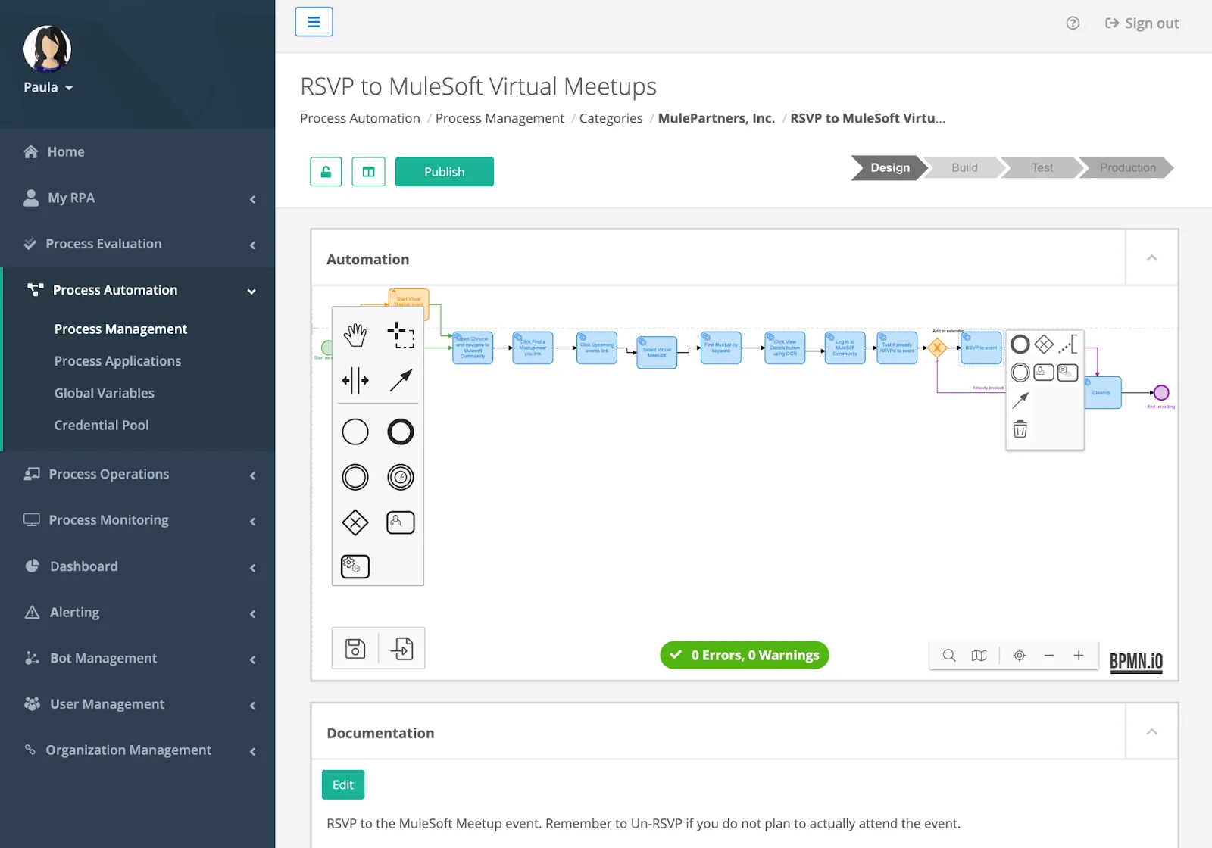Select the Design phase
This screenshot has height=848, width=1212.
tap(889, 168)
